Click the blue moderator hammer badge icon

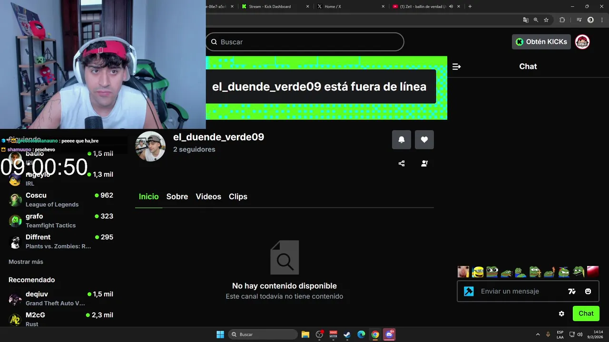pyautogui.click(x=469, y=291)
